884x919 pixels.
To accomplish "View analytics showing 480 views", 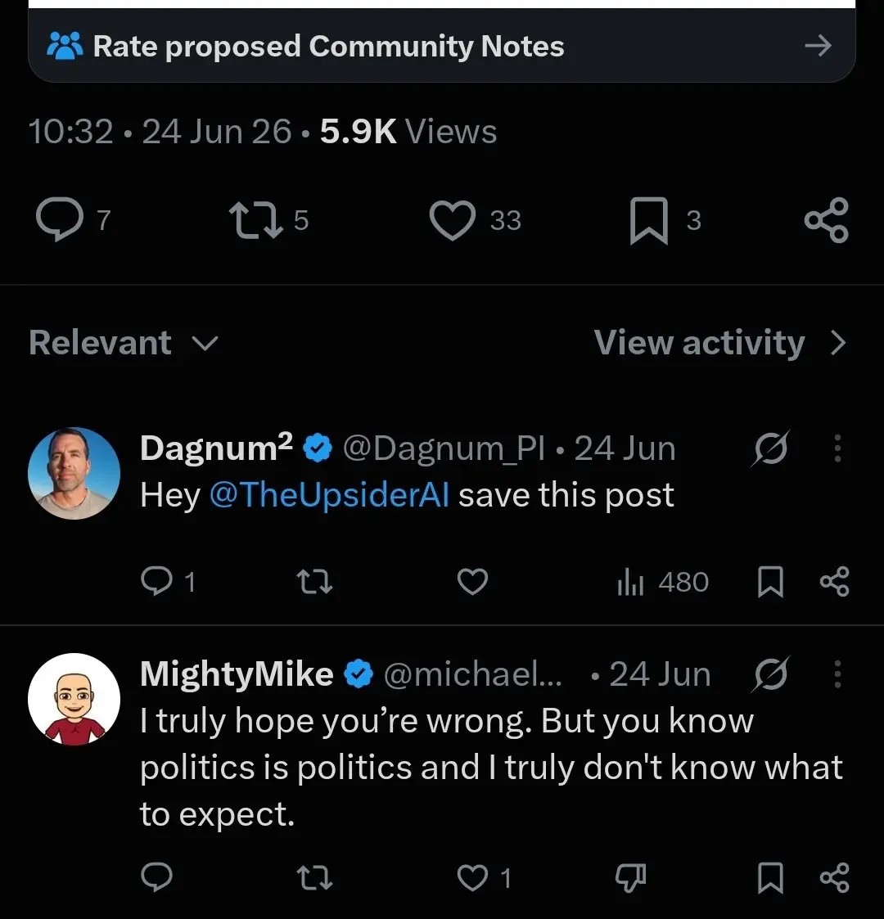I will [663, 582].
